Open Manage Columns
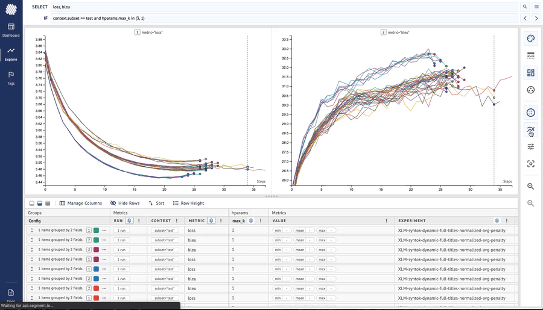The image size is (543, 310). pos(81,203)
